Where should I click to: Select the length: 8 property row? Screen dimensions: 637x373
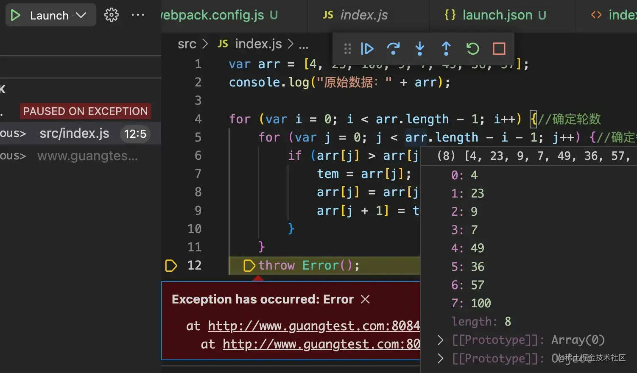click(481, 322)
